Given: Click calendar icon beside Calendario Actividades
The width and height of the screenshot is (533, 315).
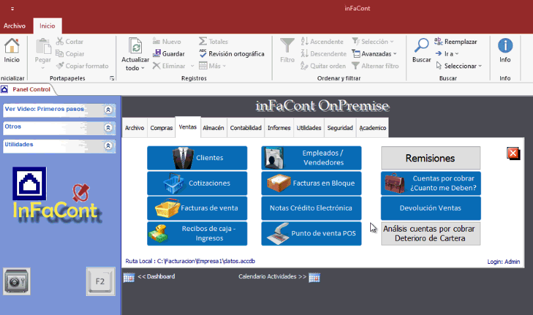Looking at the screenshot, I should 314,278.
